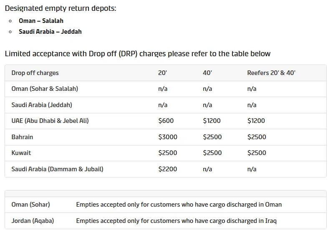Click the 40' column header
Screen dimensions: 333x235
tap(207, 73)
